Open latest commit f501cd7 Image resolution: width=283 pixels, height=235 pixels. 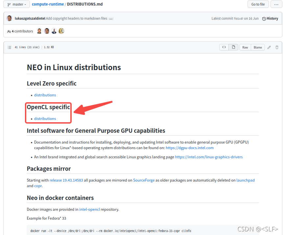coord(238,19)
